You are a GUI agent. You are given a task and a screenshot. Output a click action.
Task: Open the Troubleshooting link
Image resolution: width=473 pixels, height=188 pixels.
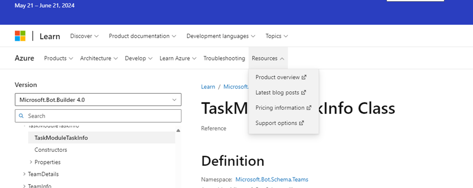coord(224,58)
